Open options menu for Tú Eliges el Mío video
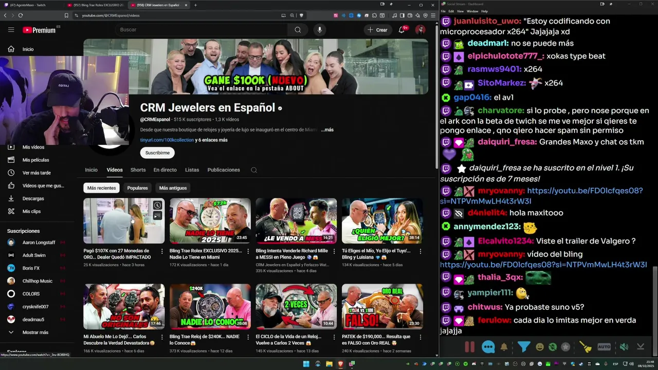The image size is (658, 370). pos(420,251)
